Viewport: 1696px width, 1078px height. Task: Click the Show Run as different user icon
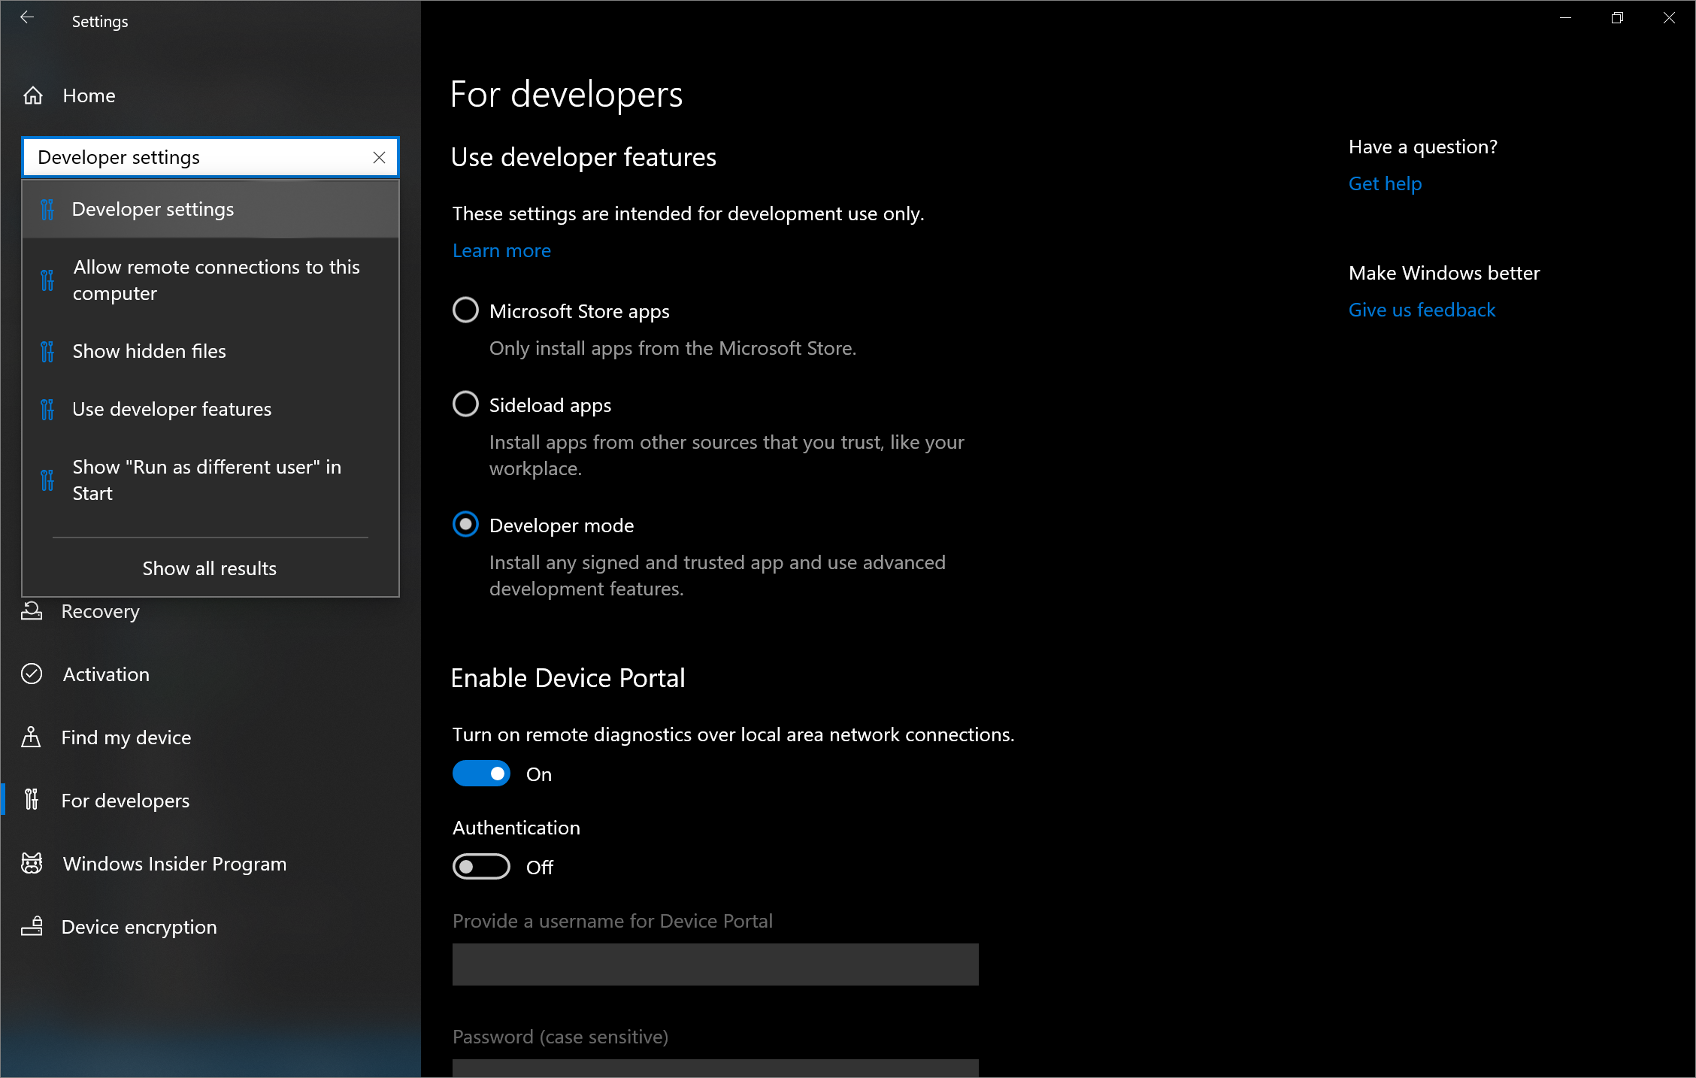(x=50, y=478)
